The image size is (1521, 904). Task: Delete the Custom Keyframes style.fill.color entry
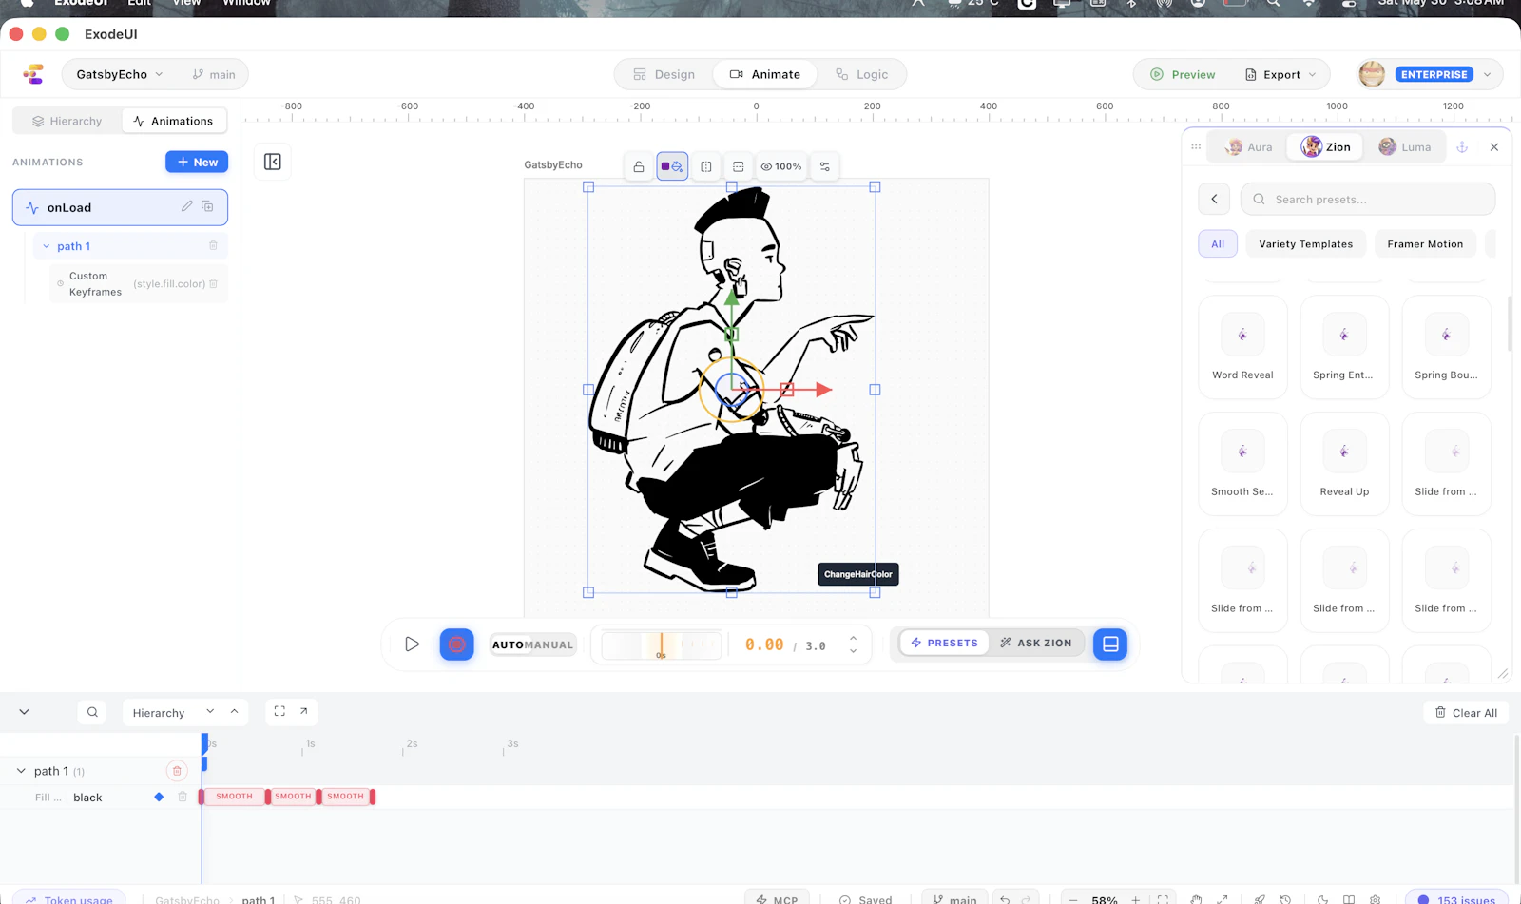[x=213, y=283]
